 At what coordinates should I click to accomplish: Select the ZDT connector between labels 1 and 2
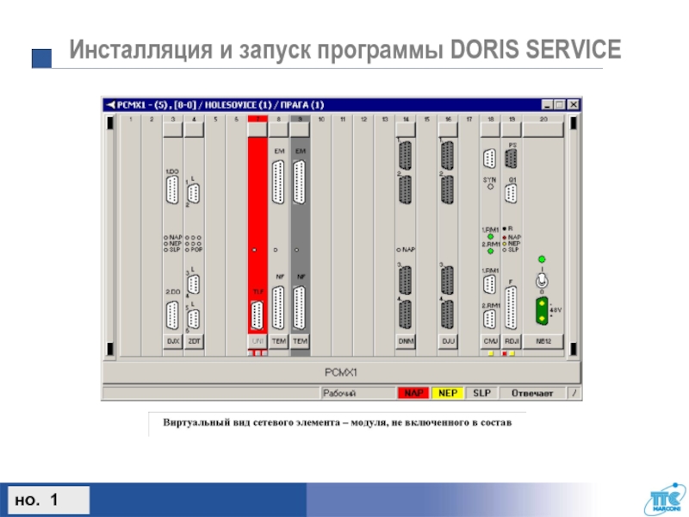click(x=193, y=193)
